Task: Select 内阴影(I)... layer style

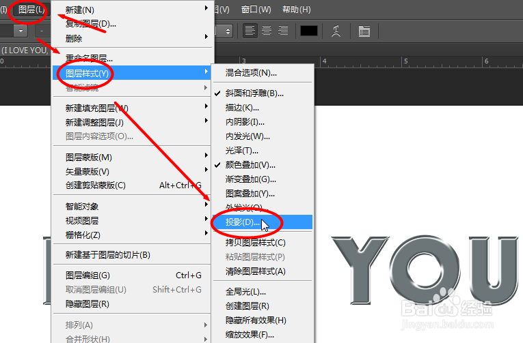Action: (263, 122)
